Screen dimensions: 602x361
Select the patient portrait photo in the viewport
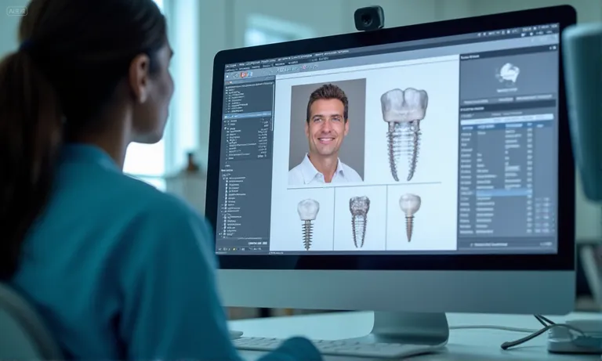click(x=327, y=132)
